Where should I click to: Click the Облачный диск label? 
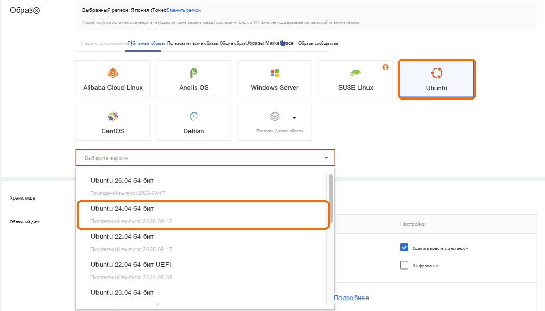25,222
